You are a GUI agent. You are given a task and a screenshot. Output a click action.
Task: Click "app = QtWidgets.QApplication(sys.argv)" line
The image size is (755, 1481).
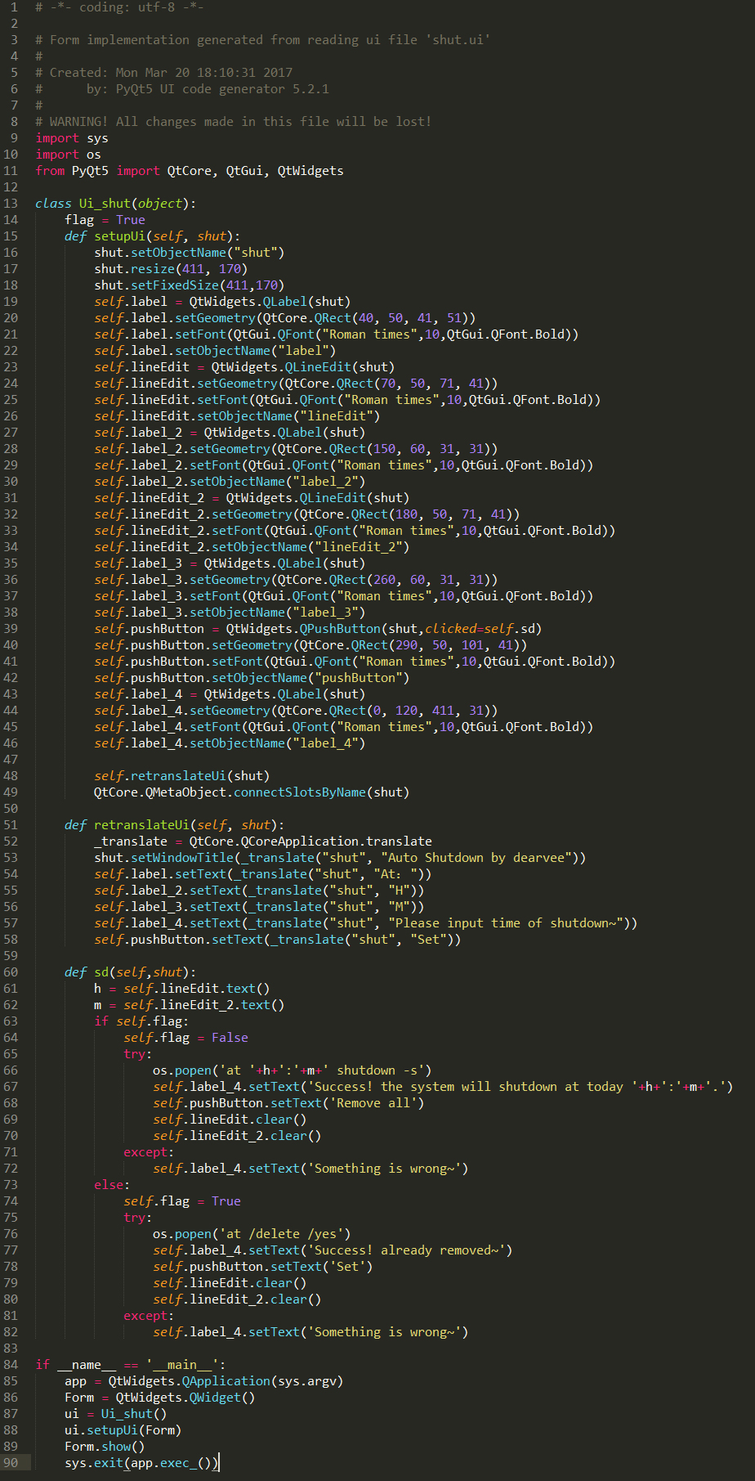pyautogui.click(x=204, y=1381)
